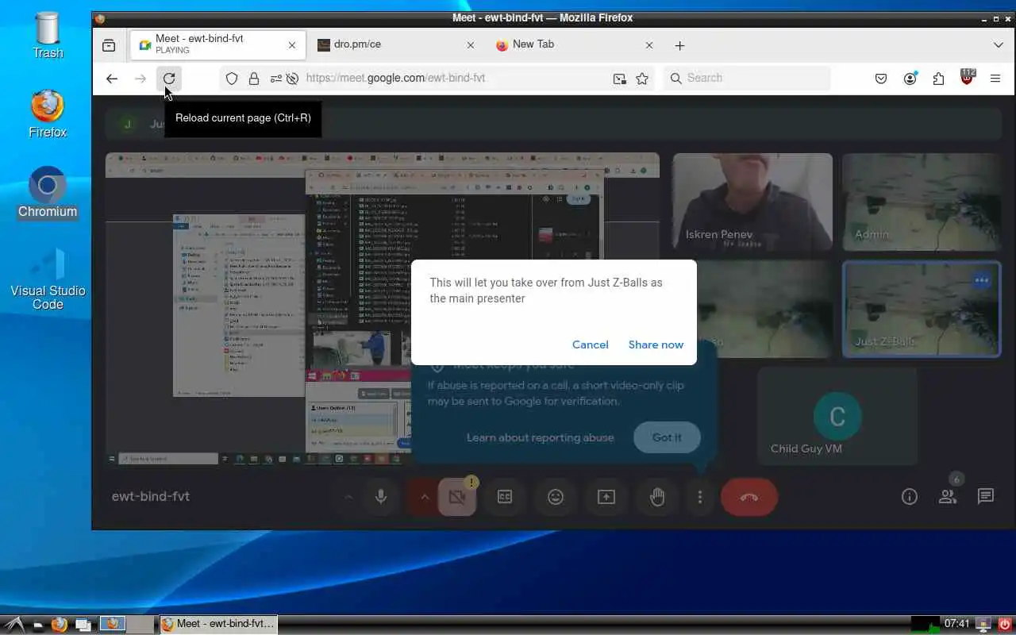Raise hand in the meeting

point(657,497)
